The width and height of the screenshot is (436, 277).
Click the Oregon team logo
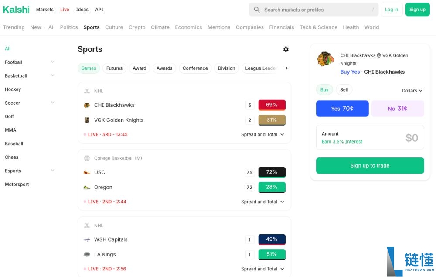pos(87,188)
